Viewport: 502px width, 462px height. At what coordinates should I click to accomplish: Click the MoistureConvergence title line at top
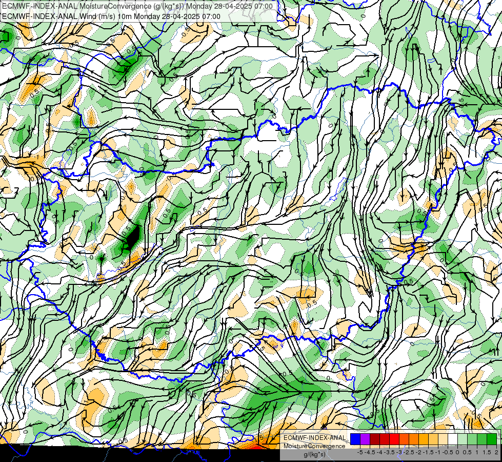pyautogui.click(x=137, y=6)
